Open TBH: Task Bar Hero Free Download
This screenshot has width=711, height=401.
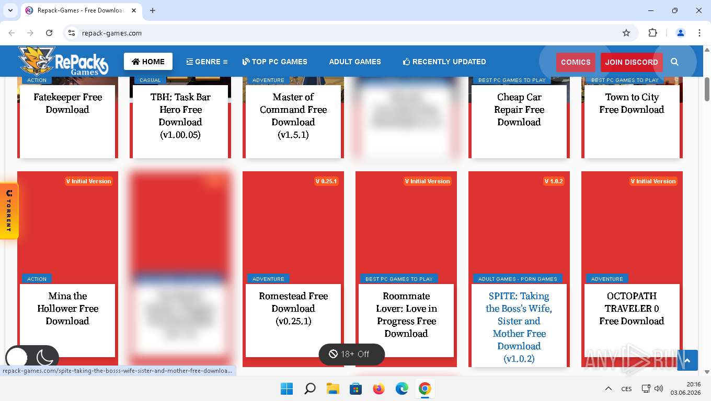tap(180, 116)
